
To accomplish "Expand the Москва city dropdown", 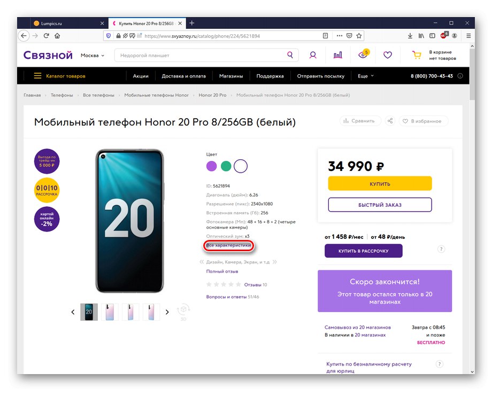I will coord(93,56).
